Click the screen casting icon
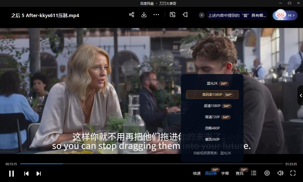Image resolution: width=303 pixels, height=182 pixels. coord(185,15)
